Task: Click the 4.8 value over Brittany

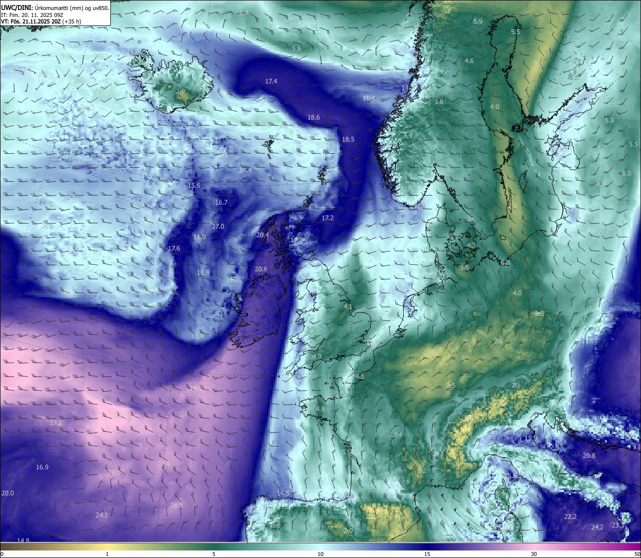Action: tap(320, 409)
